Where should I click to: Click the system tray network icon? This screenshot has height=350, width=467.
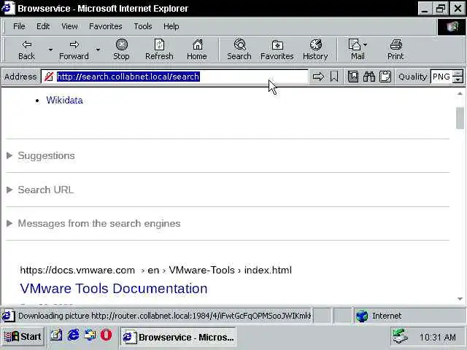[x=400, y=336]
